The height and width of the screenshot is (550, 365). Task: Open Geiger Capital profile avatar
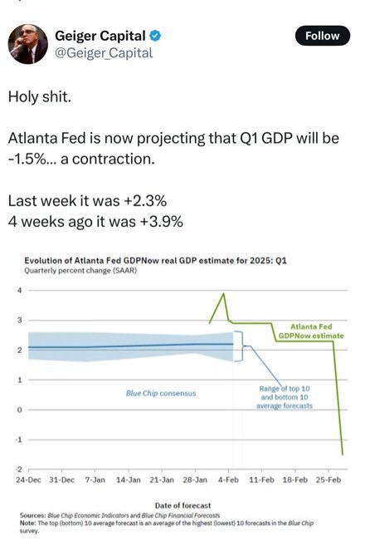(28, 44)
